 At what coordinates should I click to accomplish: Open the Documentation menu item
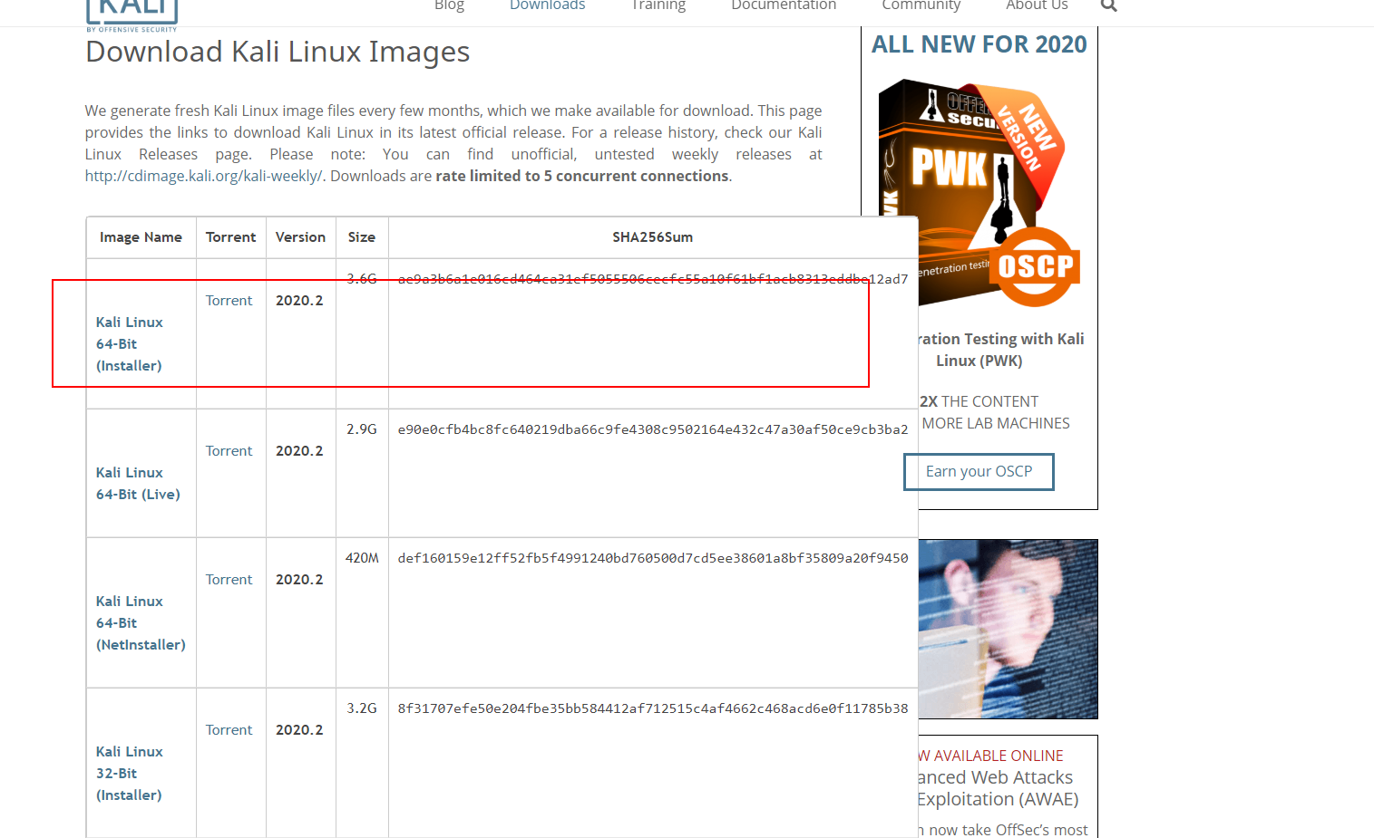tap(784, 5)
